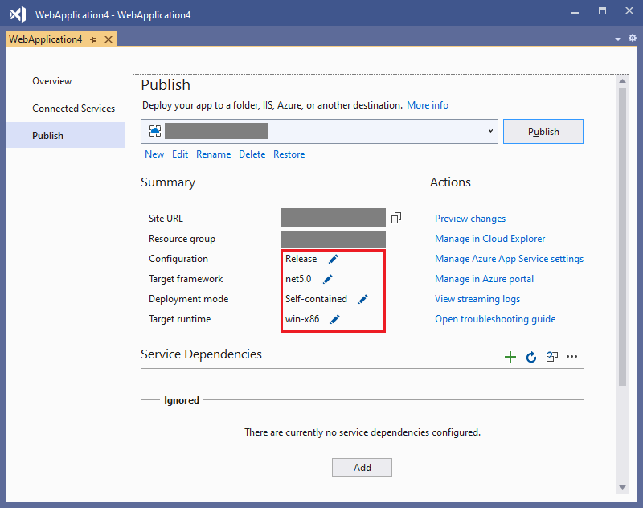Click the Restore profile link
The width and height of the screenshot is (643, 508).
289,154
